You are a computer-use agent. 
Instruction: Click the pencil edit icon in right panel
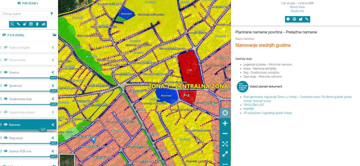click(307, 19)
